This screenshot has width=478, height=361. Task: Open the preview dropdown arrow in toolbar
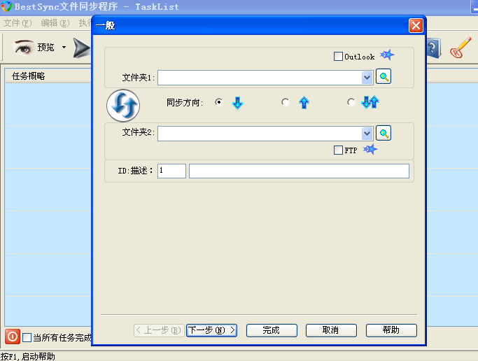point(64,47)
